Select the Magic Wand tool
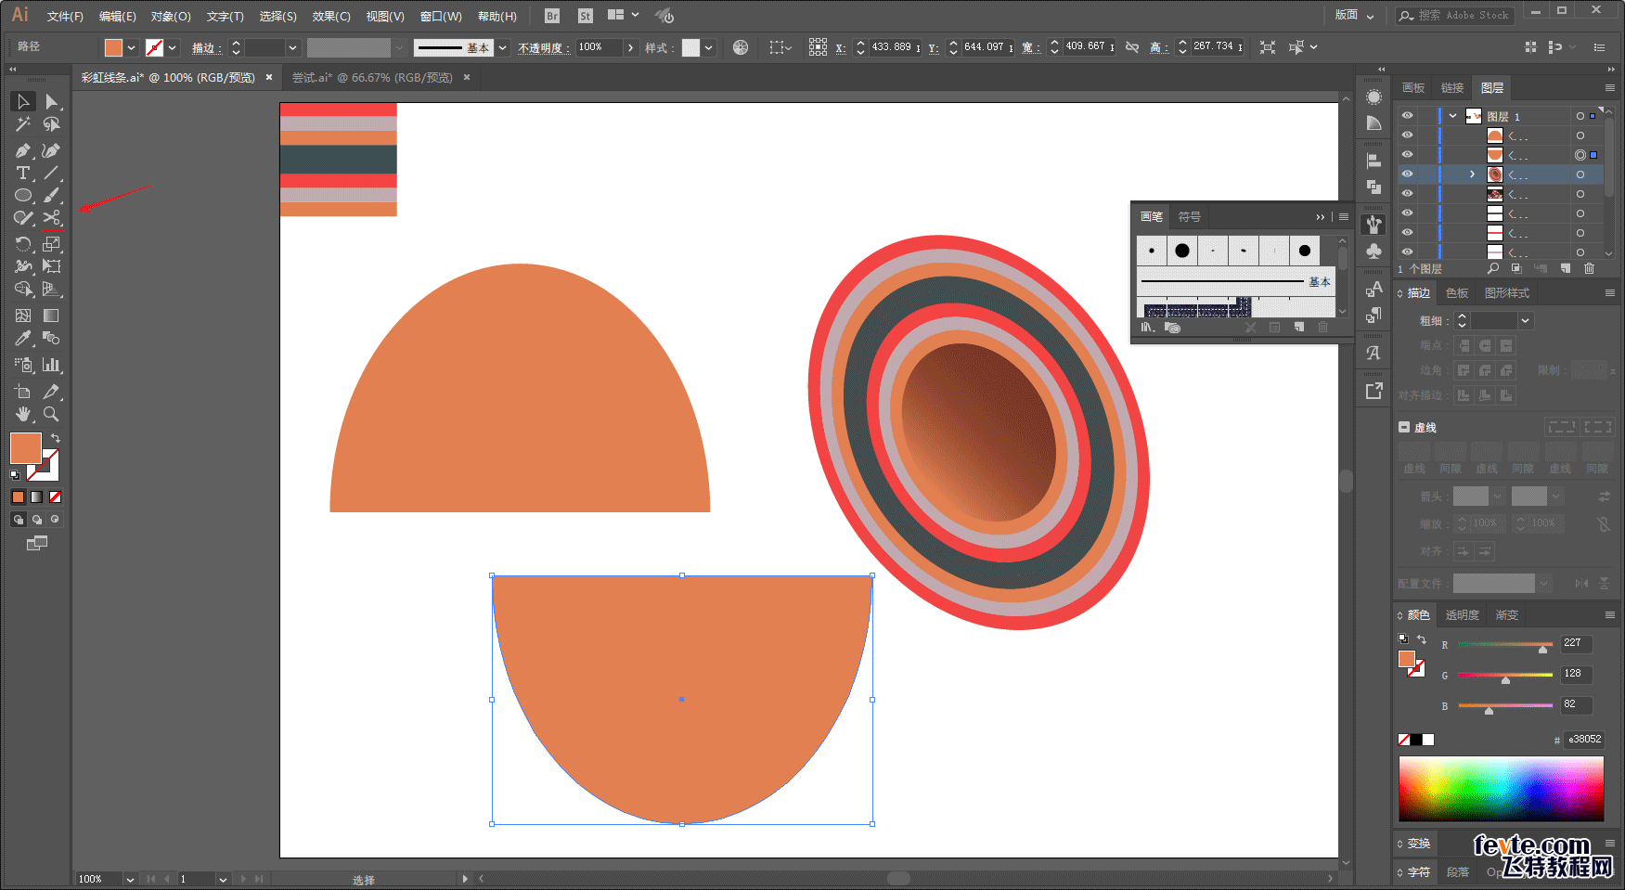 (23, 124)
